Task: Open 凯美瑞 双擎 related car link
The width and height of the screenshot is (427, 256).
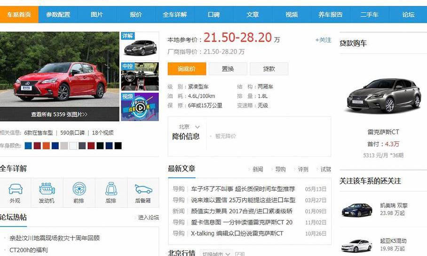Action: [394, 206]
